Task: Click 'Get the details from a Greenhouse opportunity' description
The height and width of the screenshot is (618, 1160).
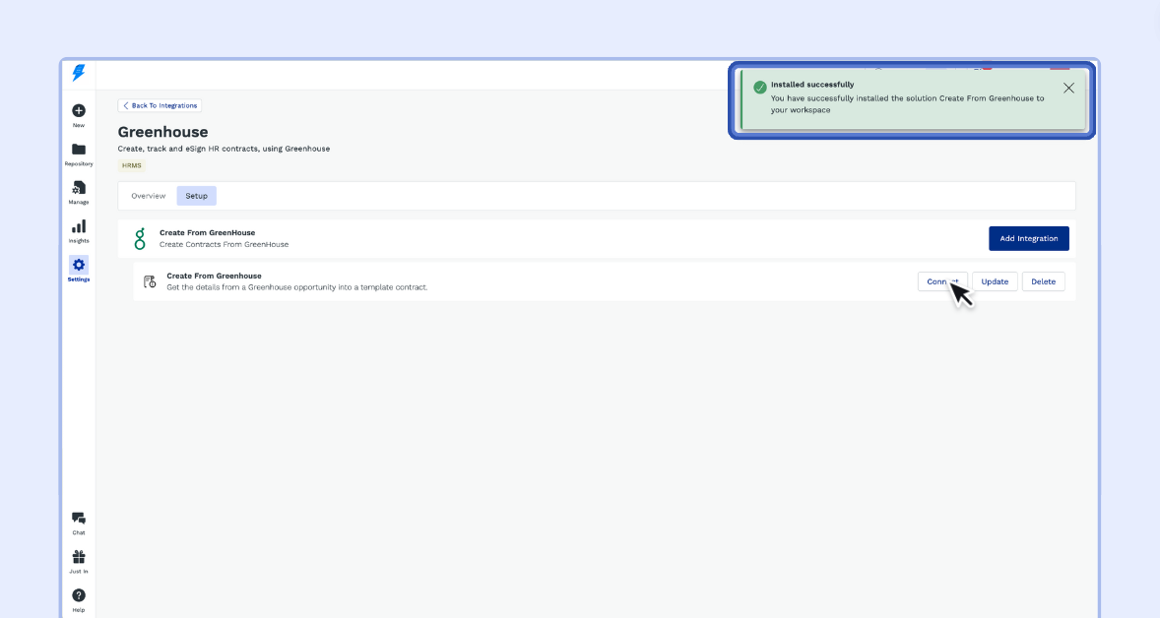Action: click(x=296, y=287)
